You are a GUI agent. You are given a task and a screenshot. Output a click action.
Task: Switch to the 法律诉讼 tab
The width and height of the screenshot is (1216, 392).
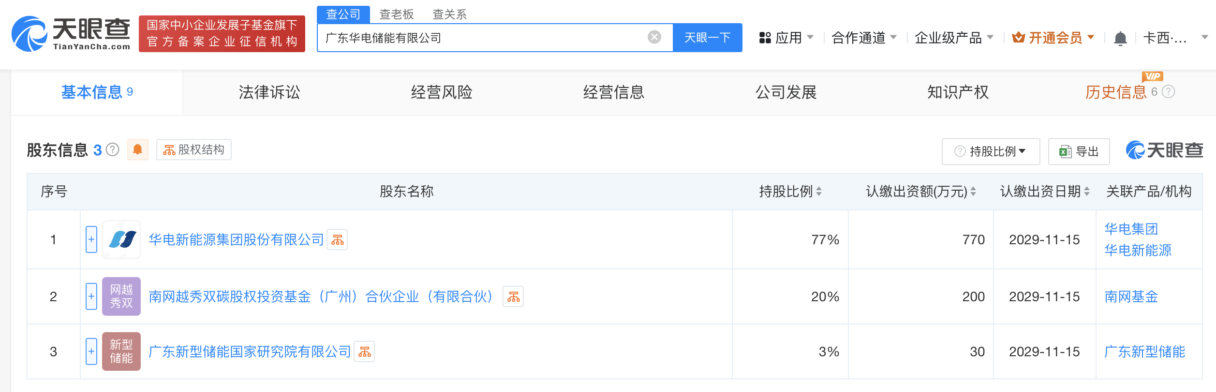pos(269,92)
